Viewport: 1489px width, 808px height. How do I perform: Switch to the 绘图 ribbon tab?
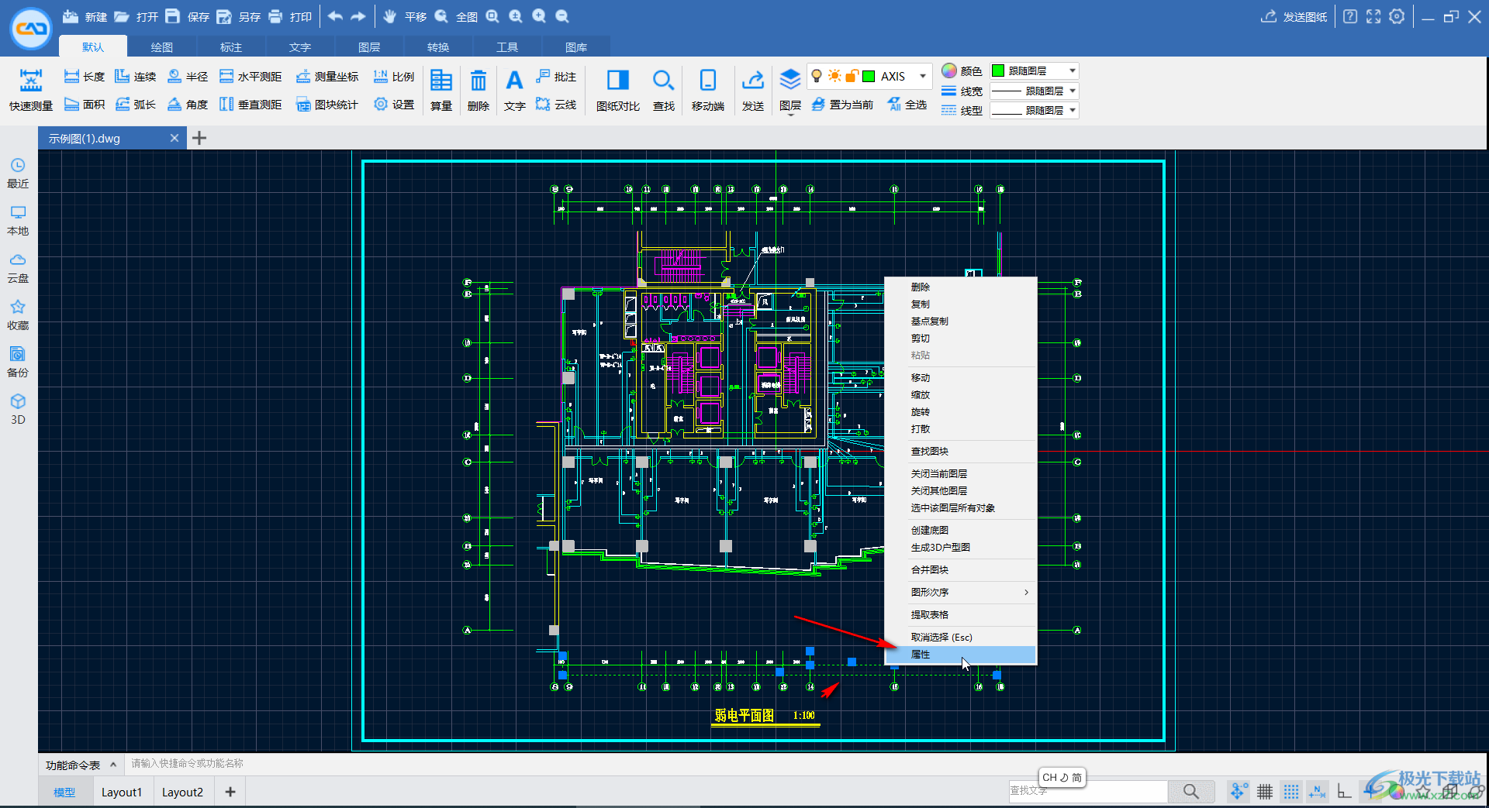coord(161,47)
